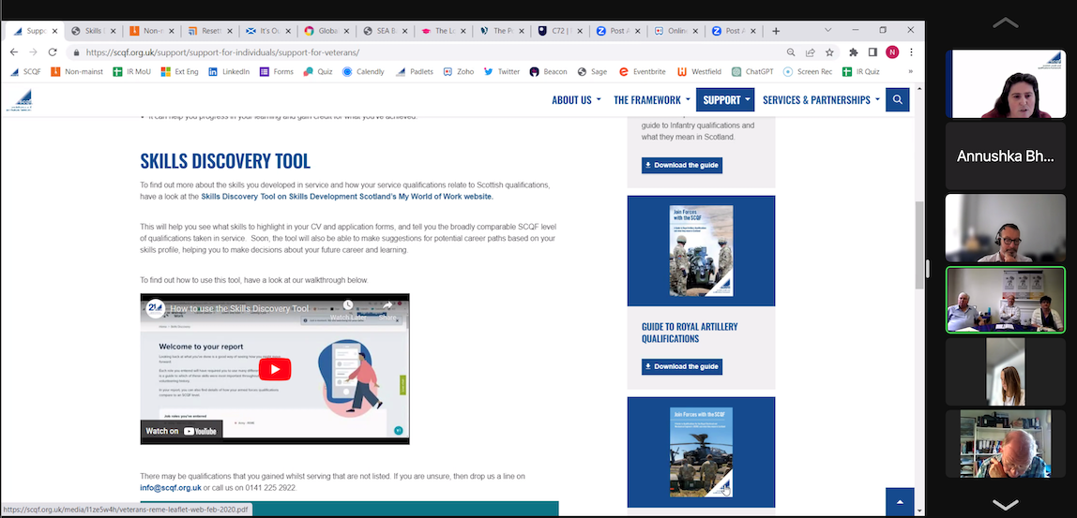
Task: Click Watch on YouTube in video
Action: pos(181,431)
